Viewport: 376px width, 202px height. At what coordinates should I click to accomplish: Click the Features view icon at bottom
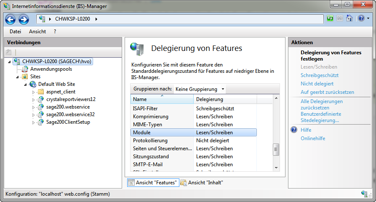pyautogui.click(x=131, y=183)
